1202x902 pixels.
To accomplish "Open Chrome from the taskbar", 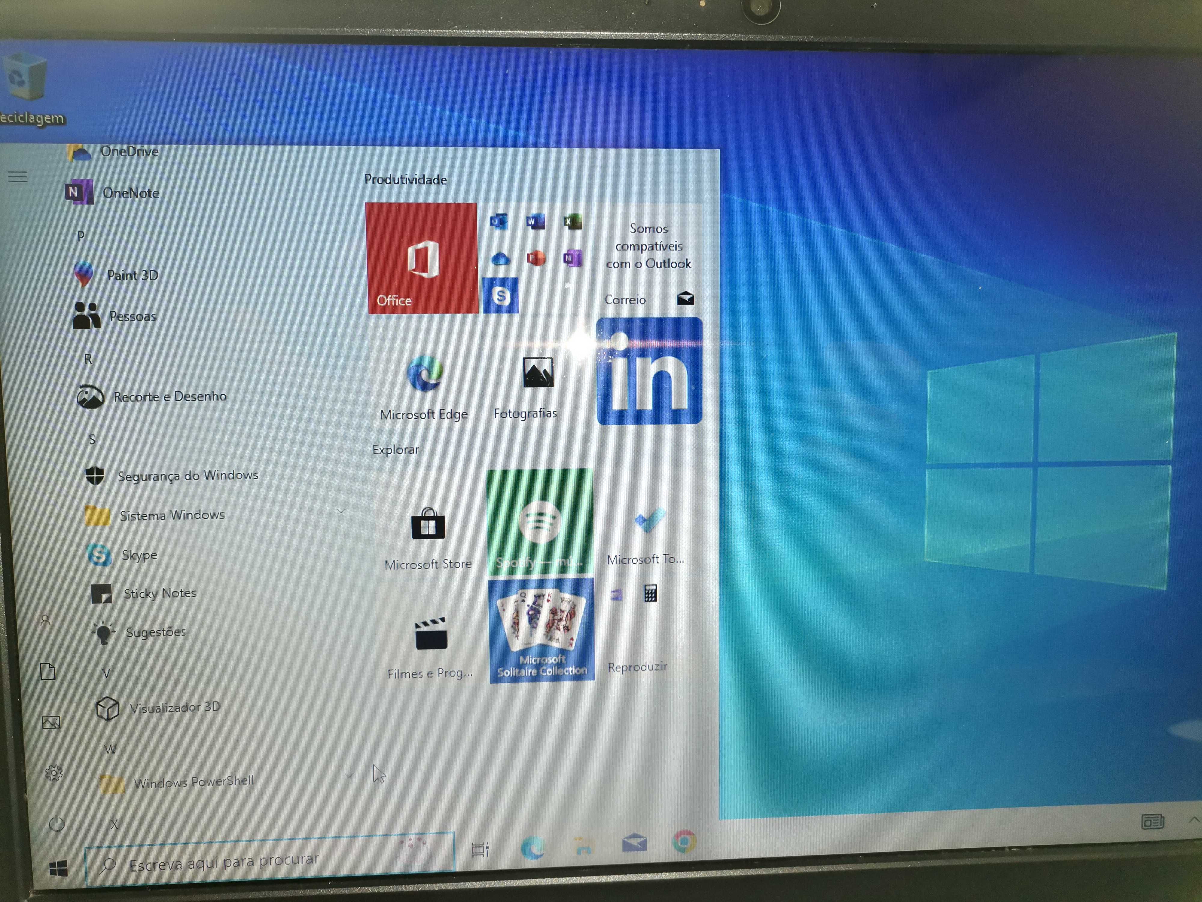I will pos(684,841).
